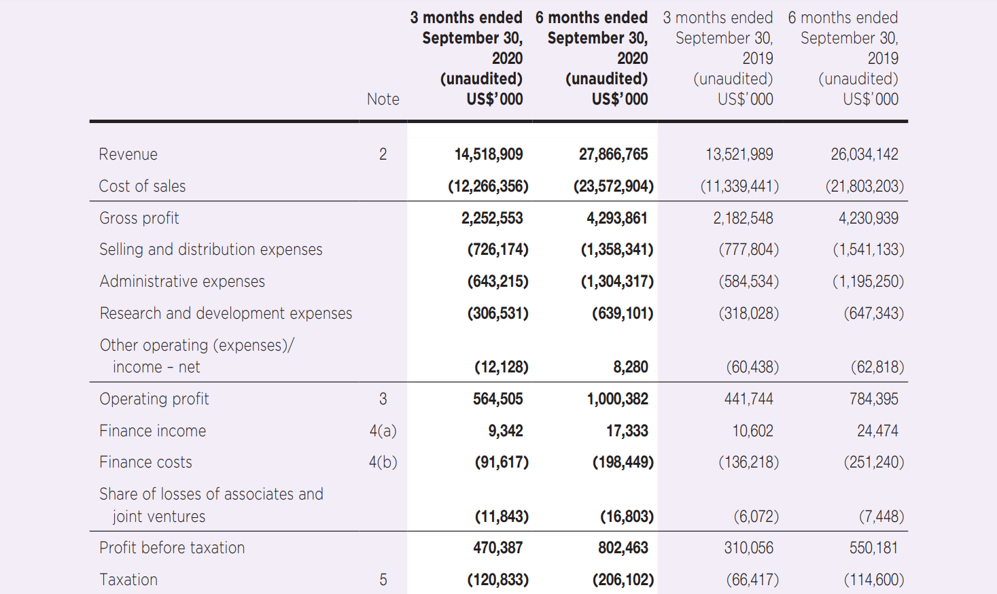Select Selling and distribution expenses label

click(211, 249)
